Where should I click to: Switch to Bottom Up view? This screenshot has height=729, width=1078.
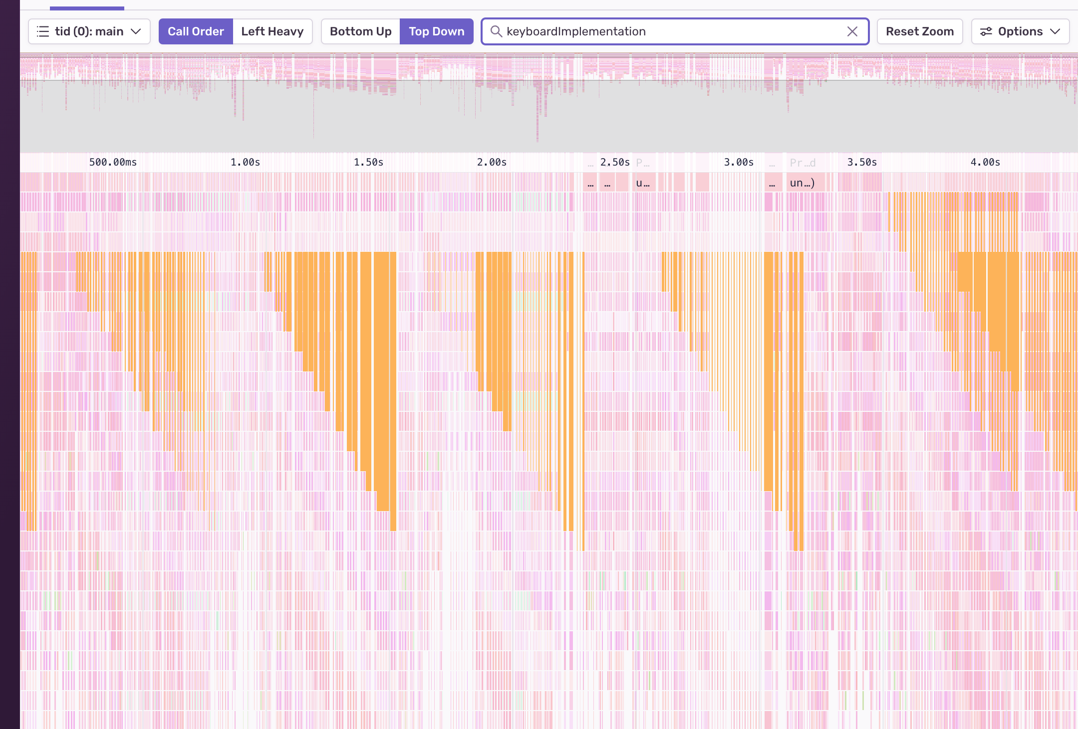tap(360, 31)
